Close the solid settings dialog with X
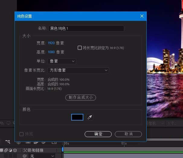 (x=142, y=16)
